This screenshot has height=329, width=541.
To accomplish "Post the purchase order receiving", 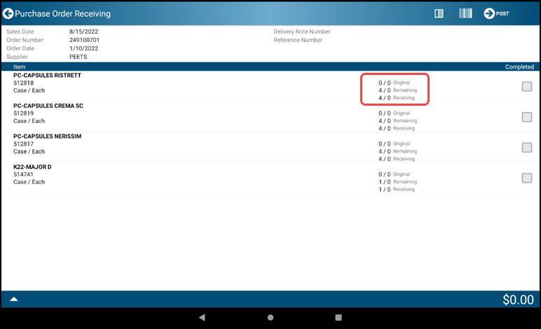I will (x=496, y=13).
